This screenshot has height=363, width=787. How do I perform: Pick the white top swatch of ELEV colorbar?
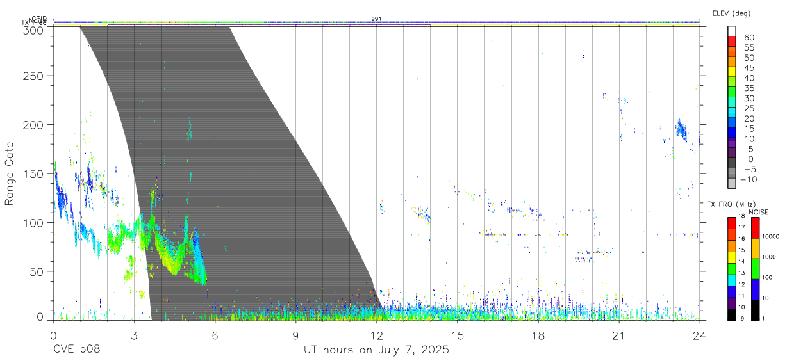(732, 31)
